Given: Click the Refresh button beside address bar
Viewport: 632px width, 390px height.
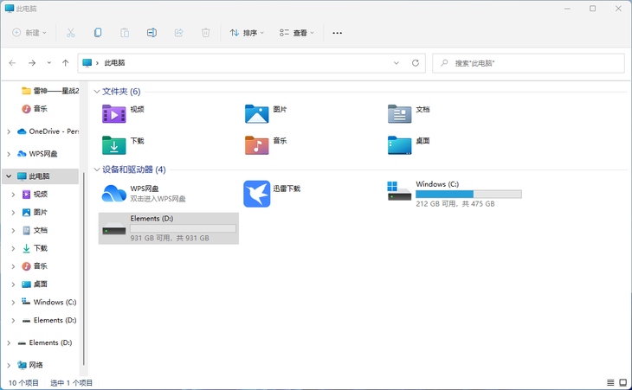Looking at the screenshot, I should pyautogui.click(x=416, y=63).
